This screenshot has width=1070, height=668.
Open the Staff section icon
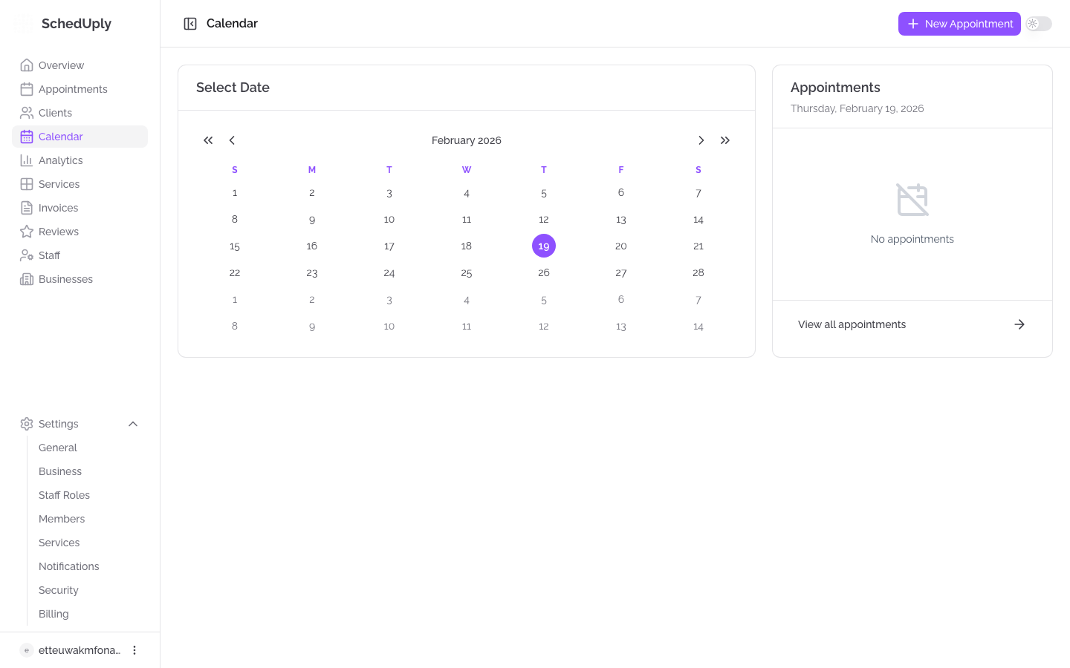point(27,255)
